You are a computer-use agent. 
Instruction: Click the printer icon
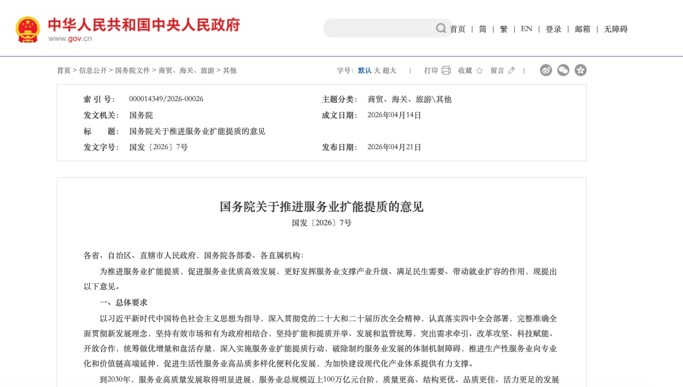(x=446, y=71)
